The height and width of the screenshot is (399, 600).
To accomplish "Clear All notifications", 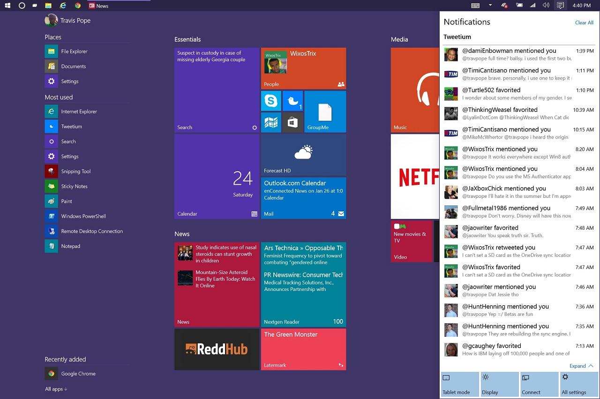I will pyautogui.click(x=584, y=22).
